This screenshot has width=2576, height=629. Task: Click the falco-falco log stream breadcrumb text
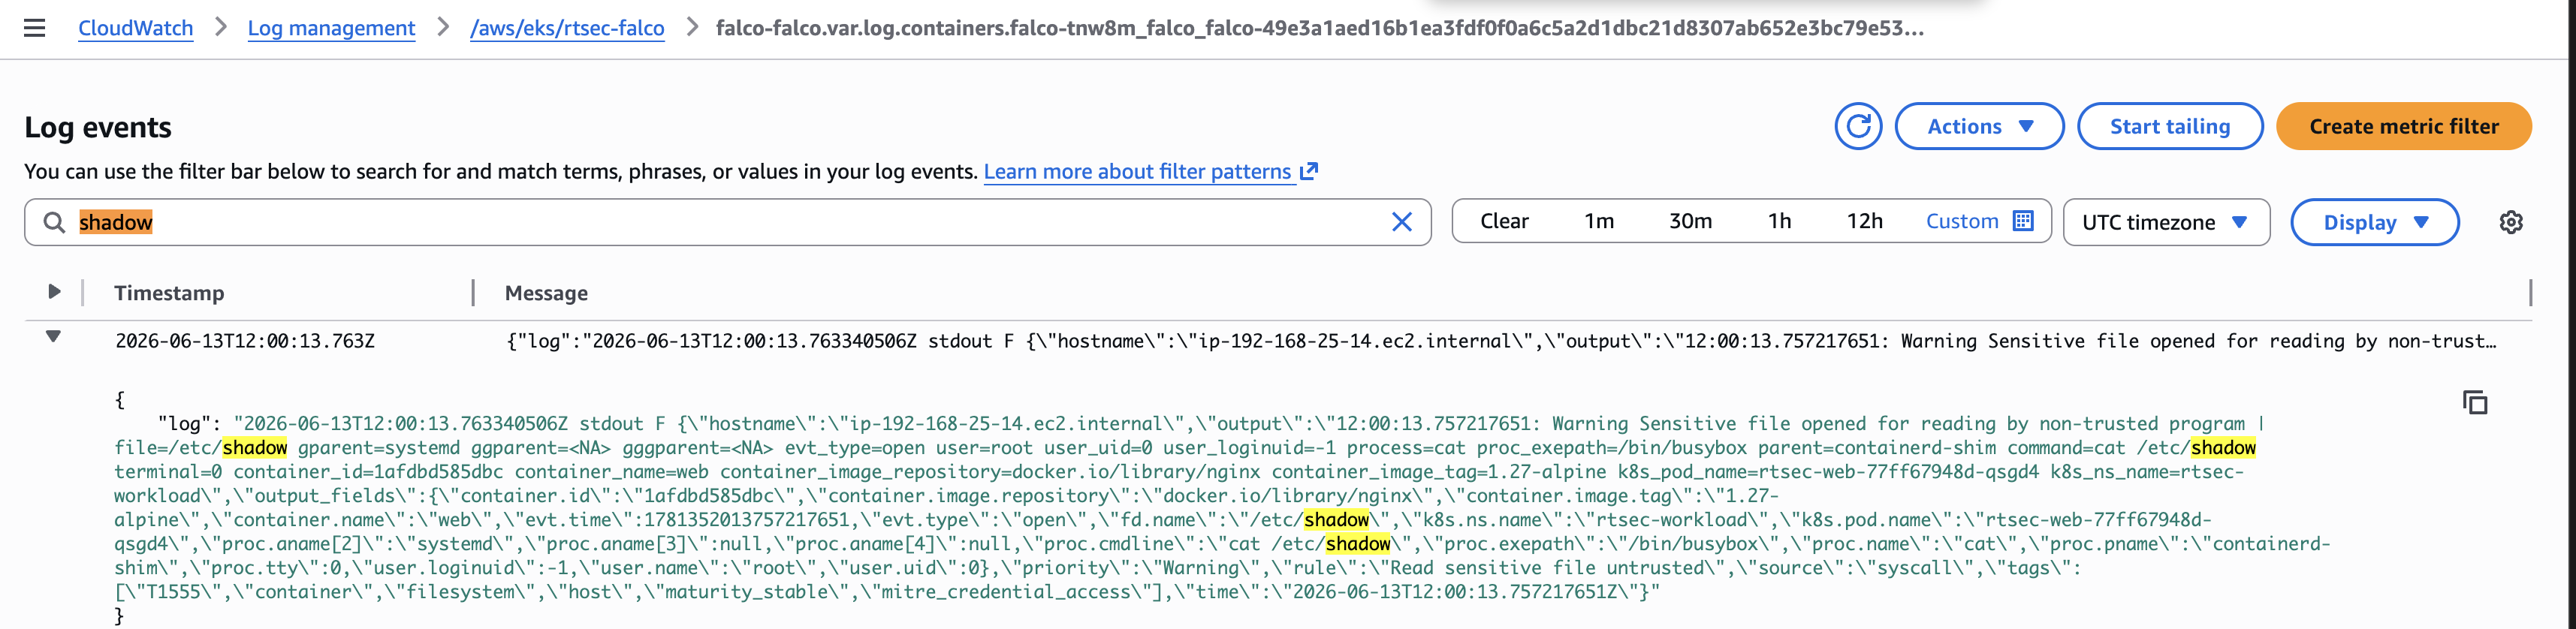(1320, 28)
